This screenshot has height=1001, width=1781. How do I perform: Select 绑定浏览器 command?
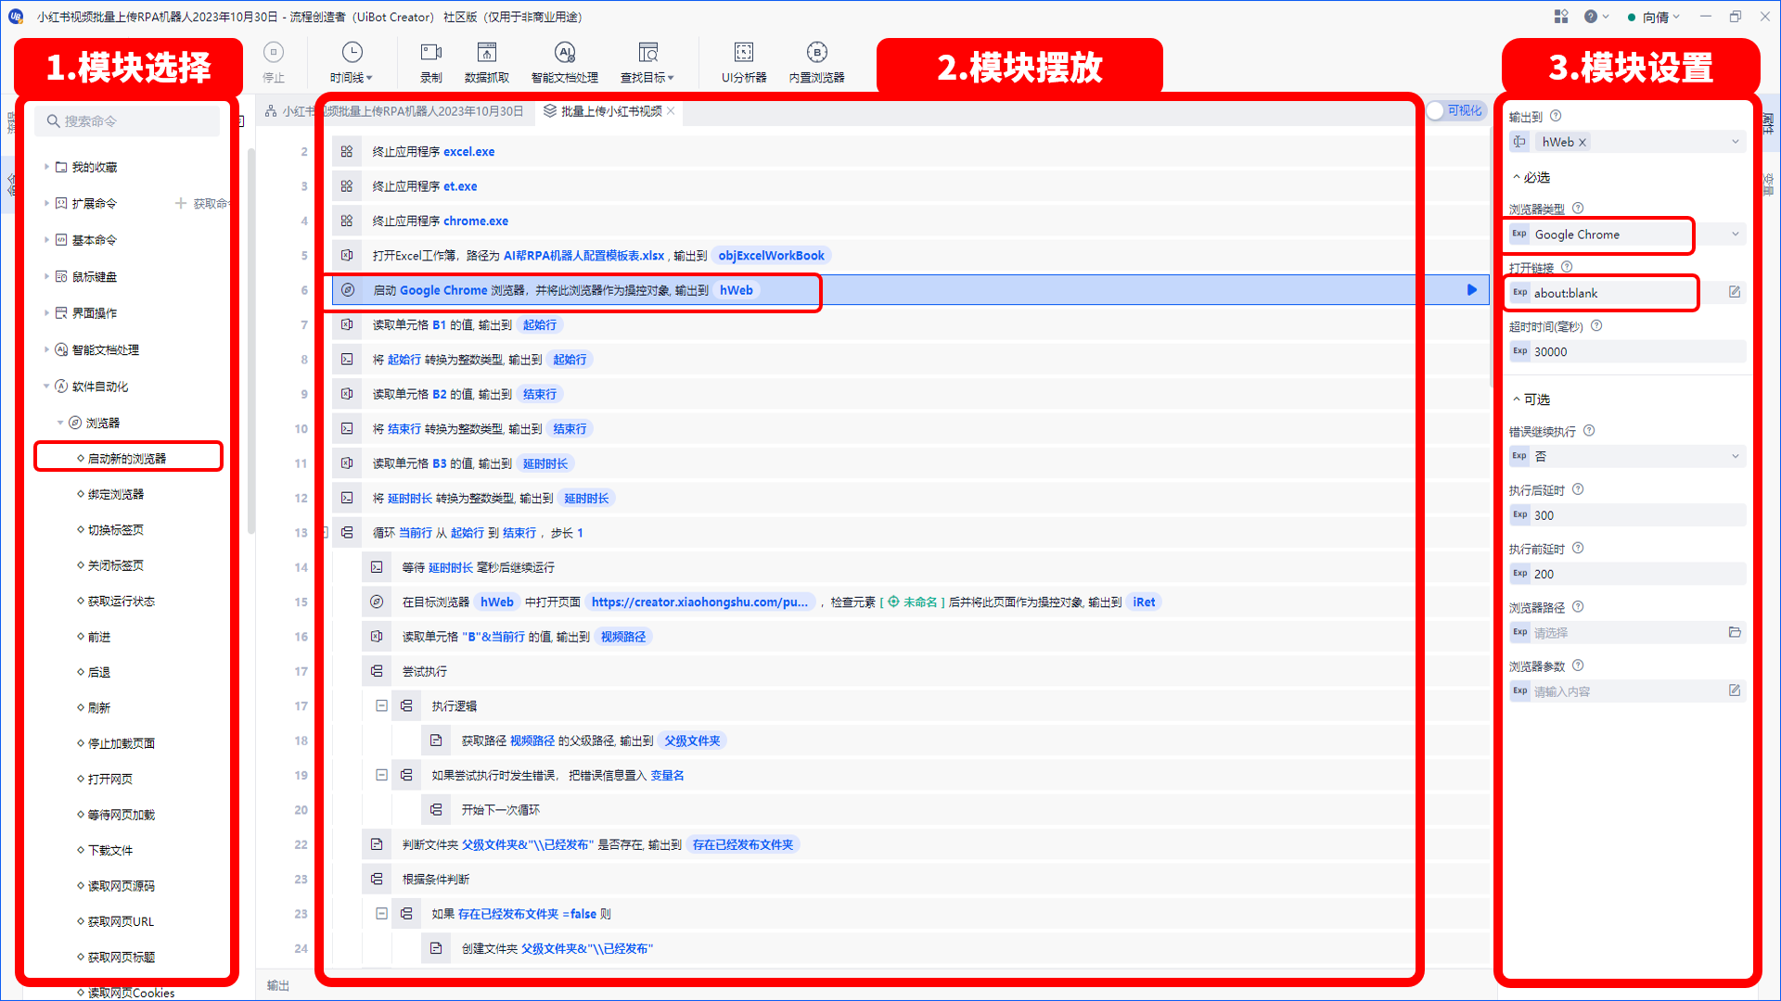point(116,494)
